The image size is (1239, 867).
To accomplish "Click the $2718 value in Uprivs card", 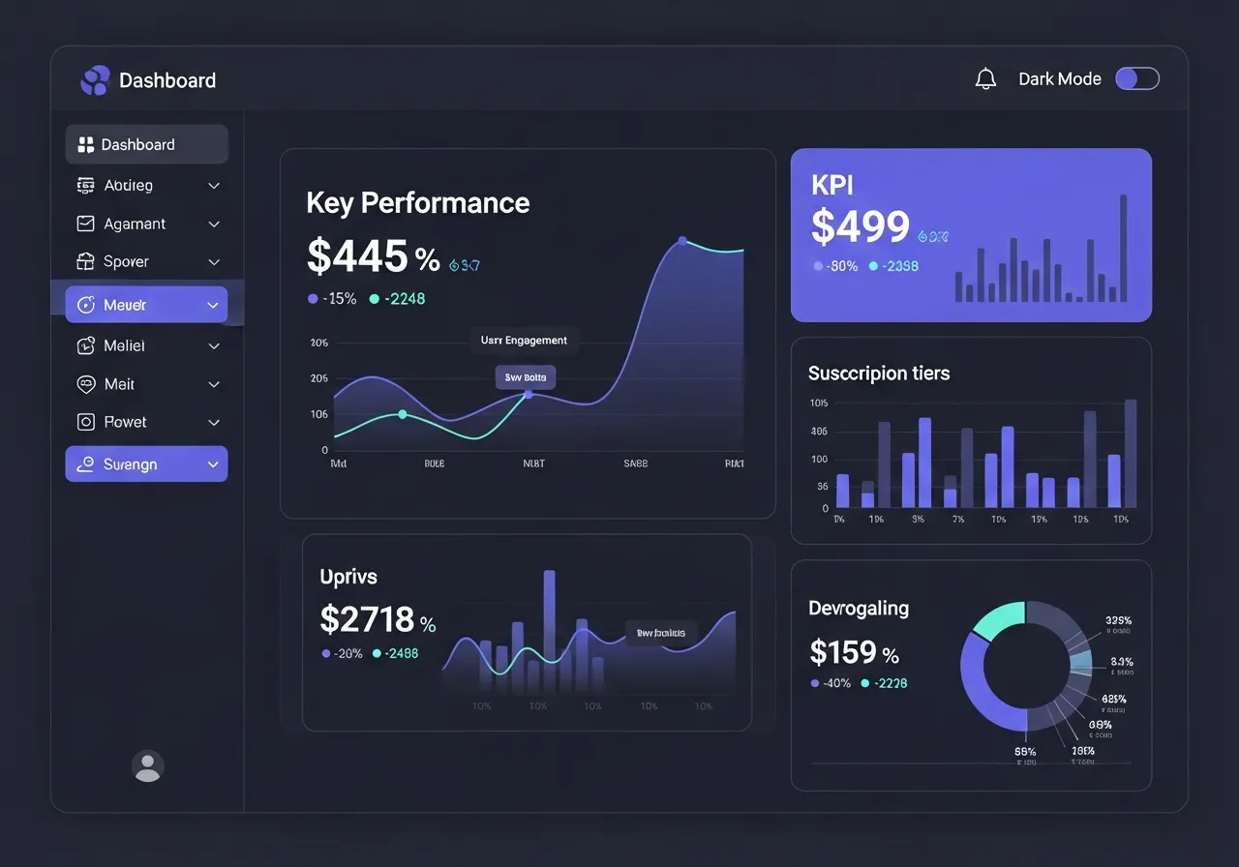I will (x=367, y=619).
